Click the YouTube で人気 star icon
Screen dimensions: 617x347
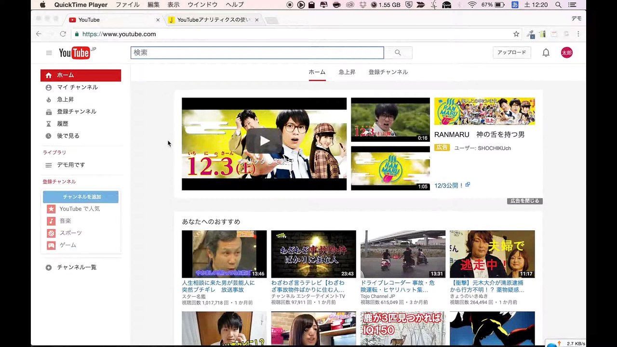[x=51, y=209]
